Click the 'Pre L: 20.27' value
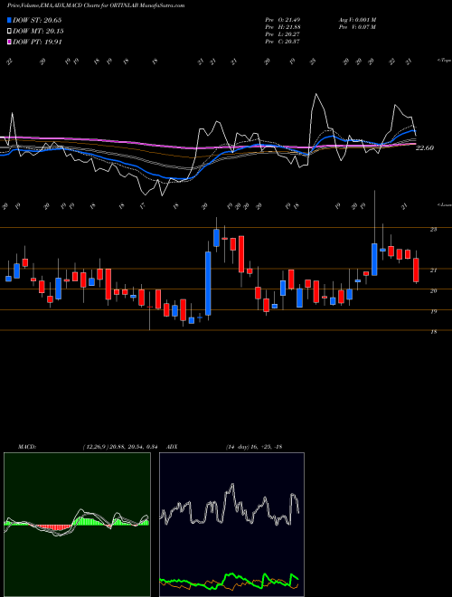This screenshot has height=597, width=452. pyautogui.click(x=283, y=34)
